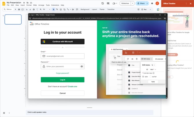The width and height of the screenshot is (194, 117).
Task: Click the add comment toolbar icon
Action: coord(77,9)
